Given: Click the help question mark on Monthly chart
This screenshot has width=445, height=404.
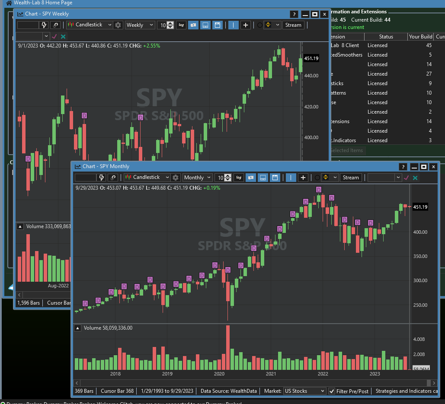Looking at the screenshot, I should tap(403, 167).
